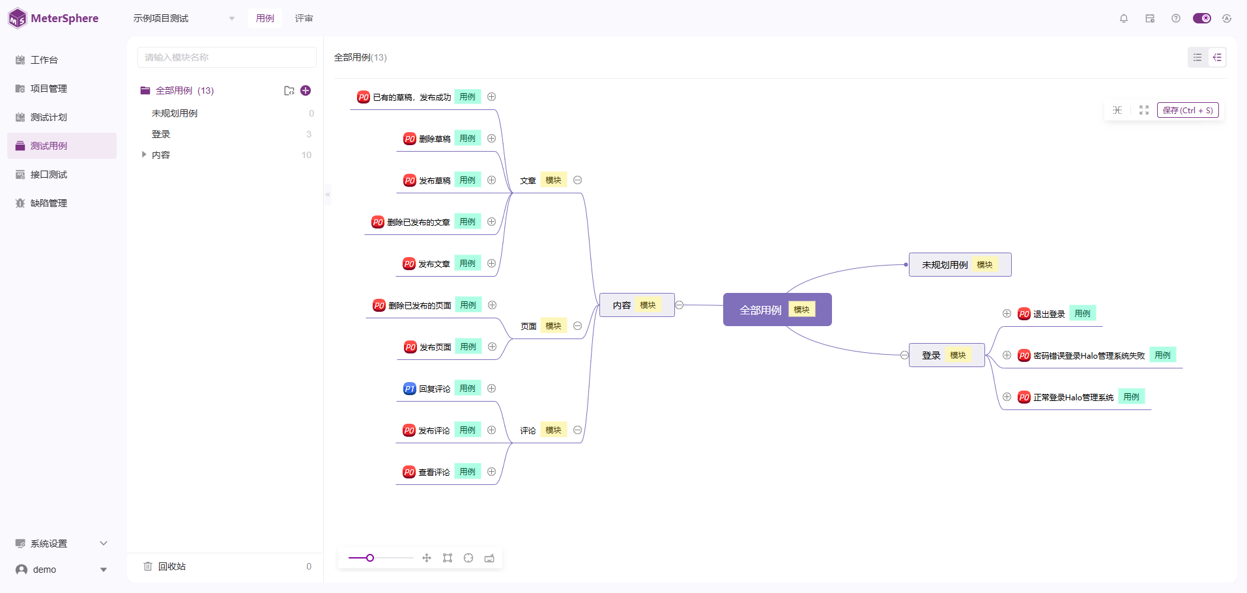
Task: Click the zoom slider handle
Action: point(370,558)
